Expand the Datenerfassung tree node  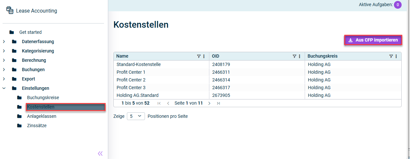pos(4,42)
